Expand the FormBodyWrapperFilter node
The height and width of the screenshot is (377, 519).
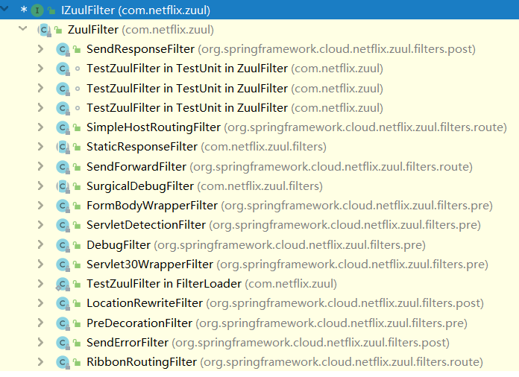pos(41,206)
